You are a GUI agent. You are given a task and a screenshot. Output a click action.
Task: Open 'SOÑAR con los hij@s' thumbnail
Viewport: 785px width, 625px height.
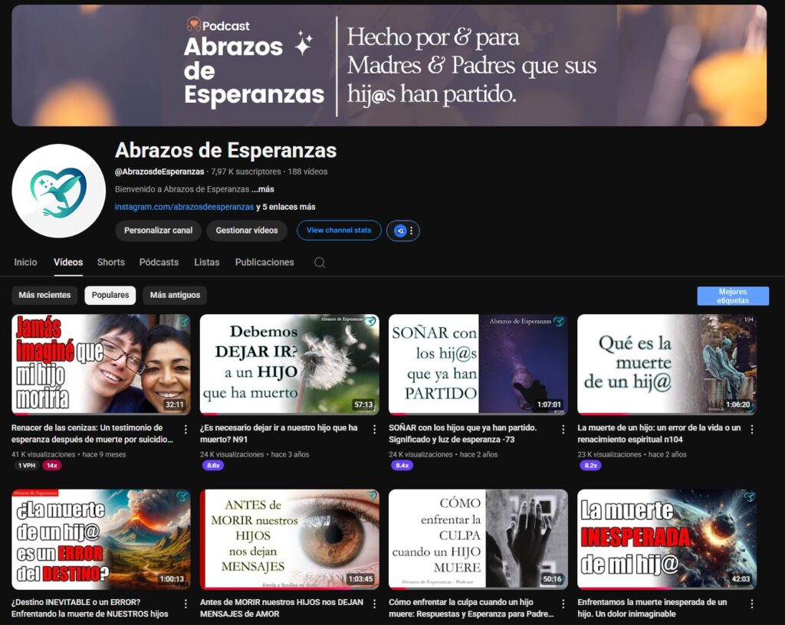(478, 364)
